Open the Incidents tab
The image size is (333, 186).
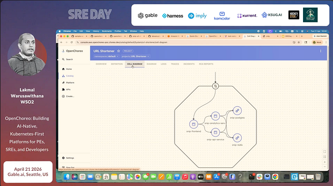(x=189, y=64)
